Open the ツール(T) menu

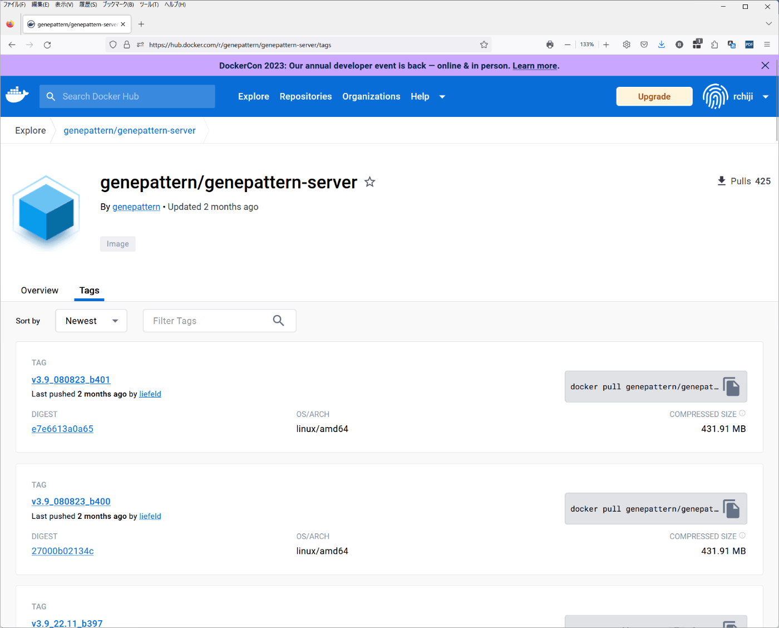[149, 4]
